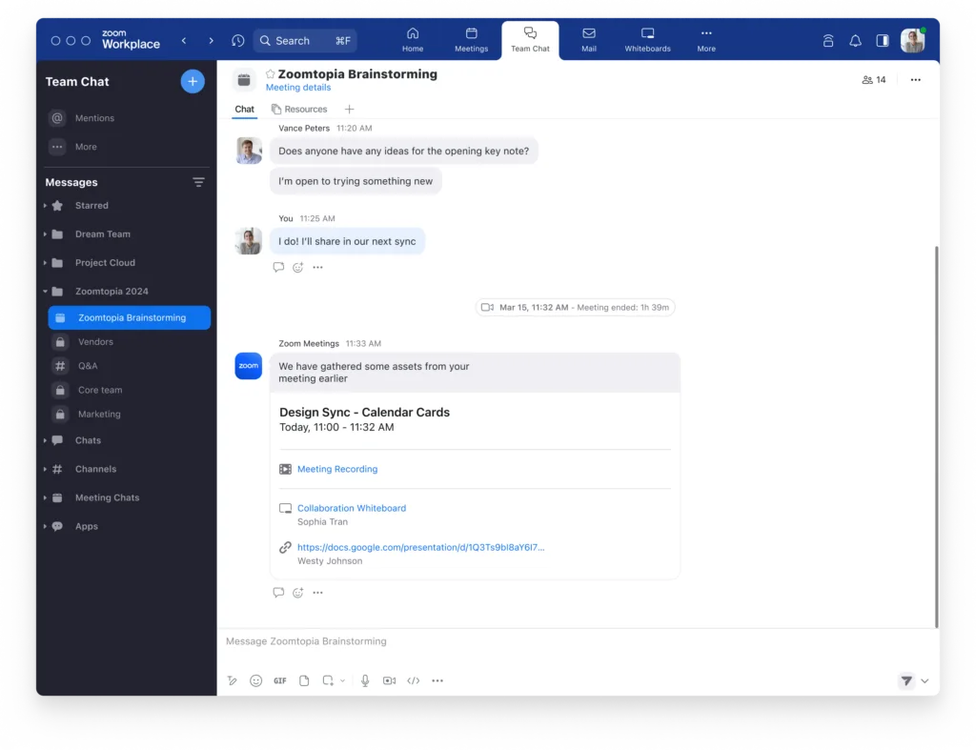Open more options under Zoom Meetings message

click(318, 593)
